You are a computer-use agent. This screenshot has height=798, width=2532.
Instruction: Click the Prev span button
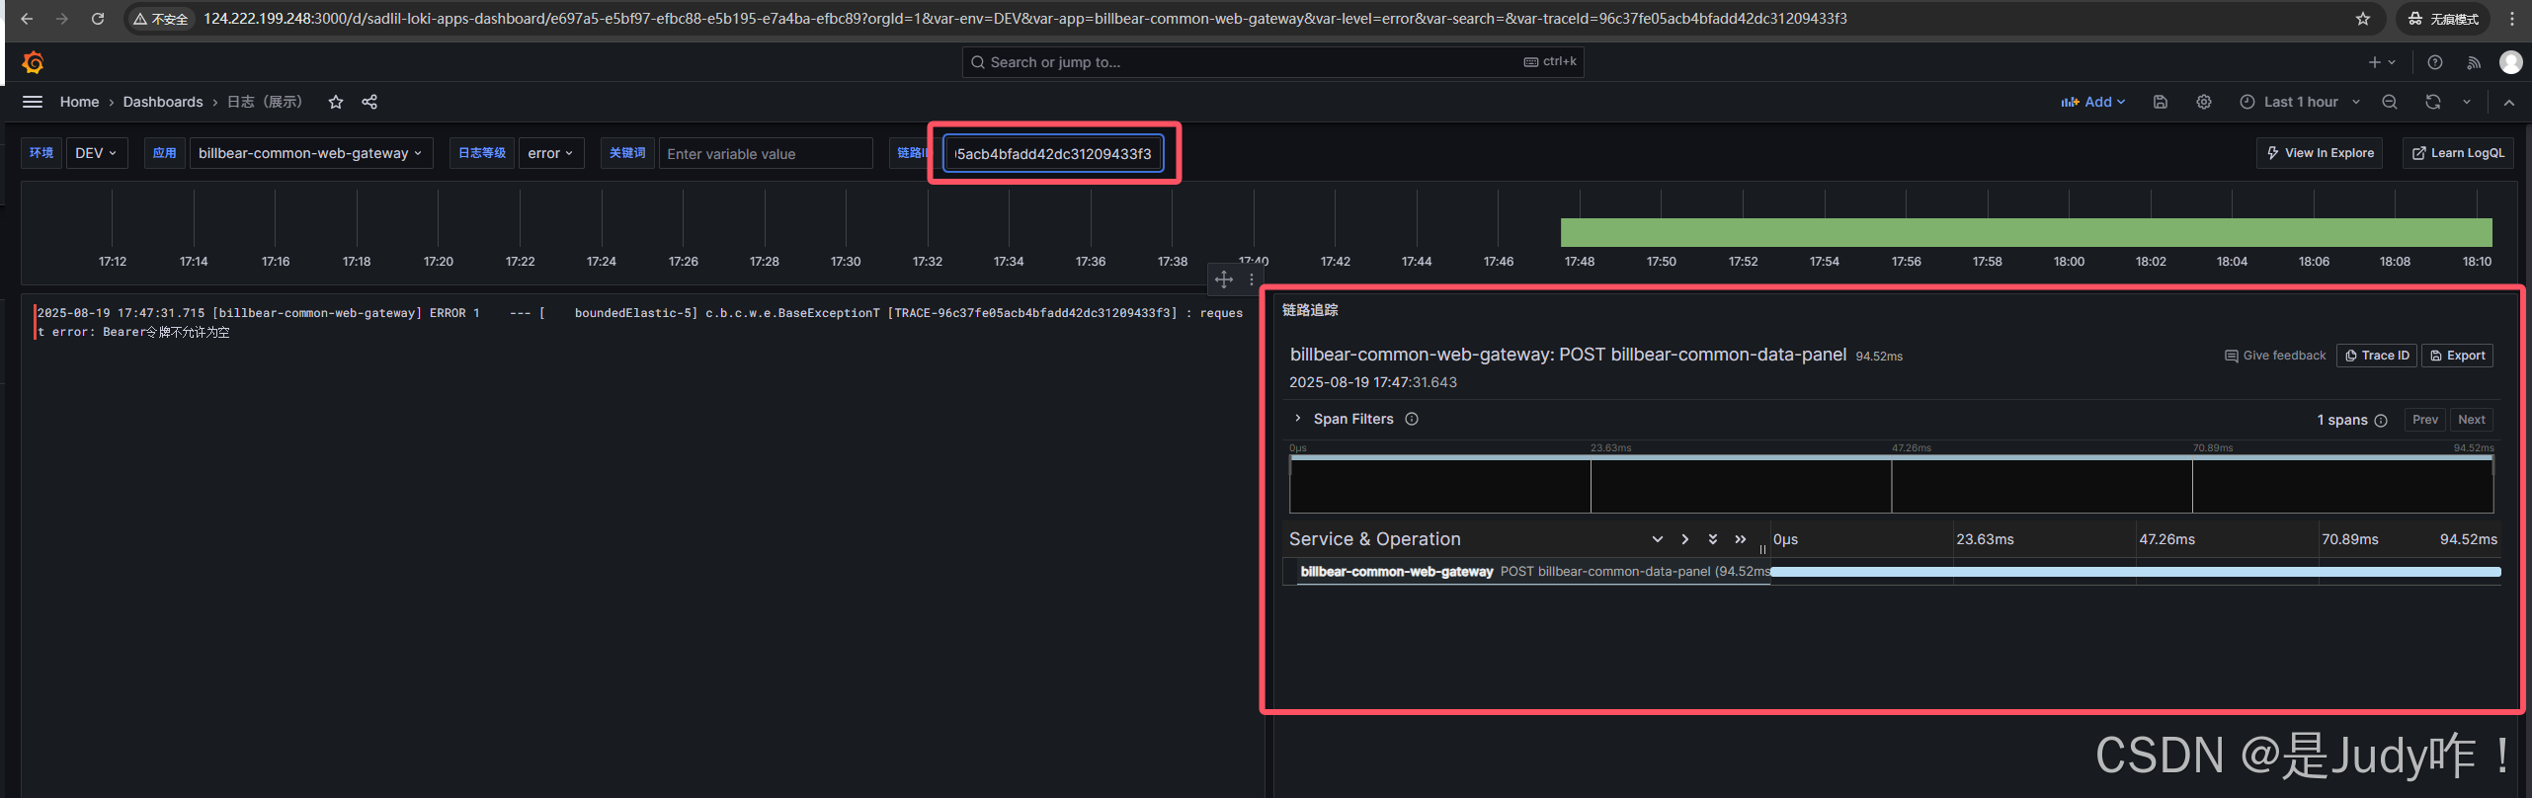coord(2425,420)
